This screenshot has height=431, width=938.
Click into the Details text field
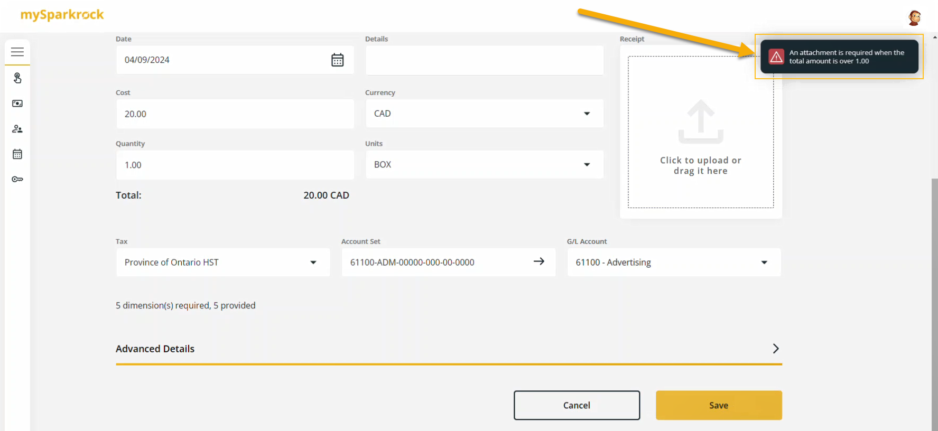click(484, 60)
